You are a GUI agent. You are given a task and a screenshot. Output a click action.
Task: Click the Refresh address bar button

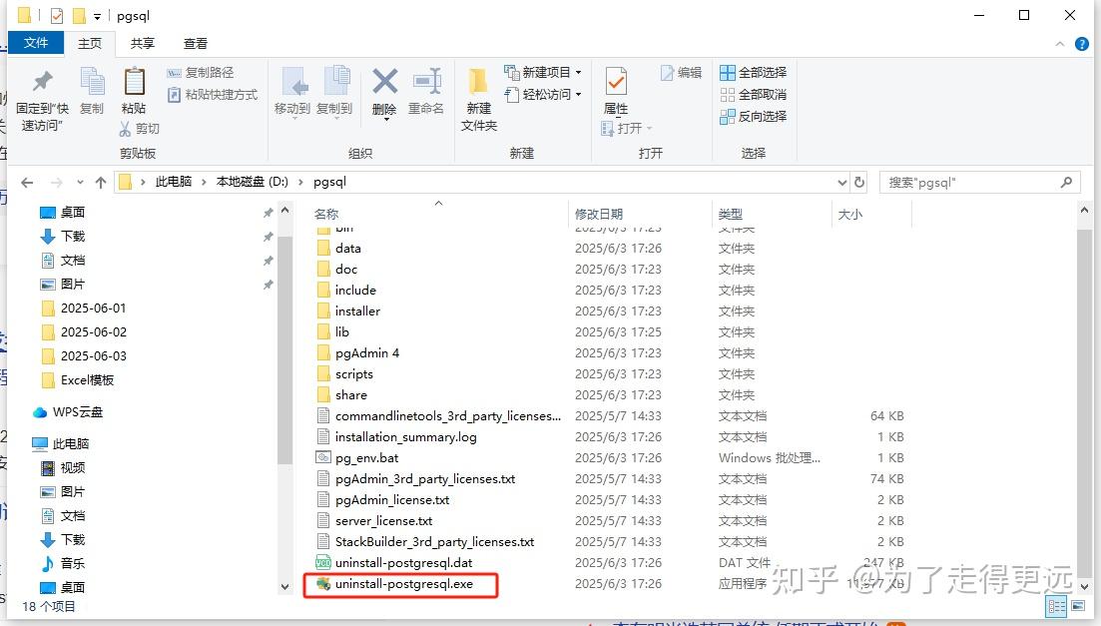(x=859, y=183)
